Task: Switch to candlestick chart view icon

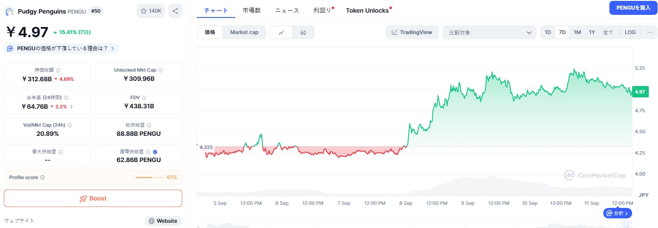Action: coord(303,32)
